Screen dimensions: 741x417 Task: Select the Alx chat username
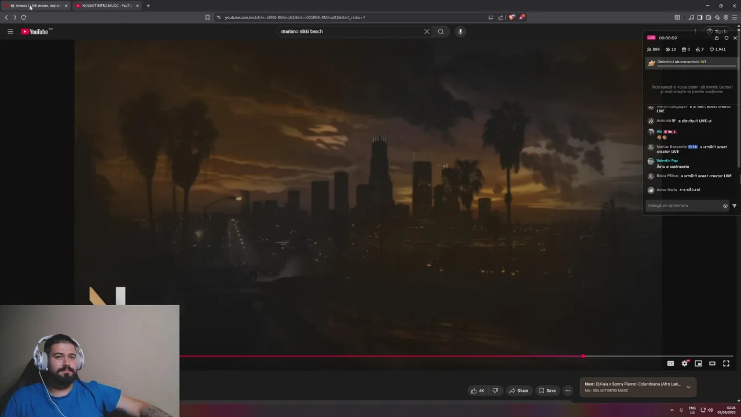pyautogui.click(x=659, y=131)
